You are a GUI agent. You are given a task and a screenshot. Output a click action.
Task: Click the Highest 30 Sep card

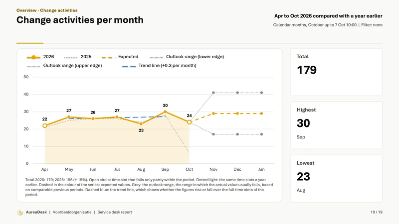point(336,125)
